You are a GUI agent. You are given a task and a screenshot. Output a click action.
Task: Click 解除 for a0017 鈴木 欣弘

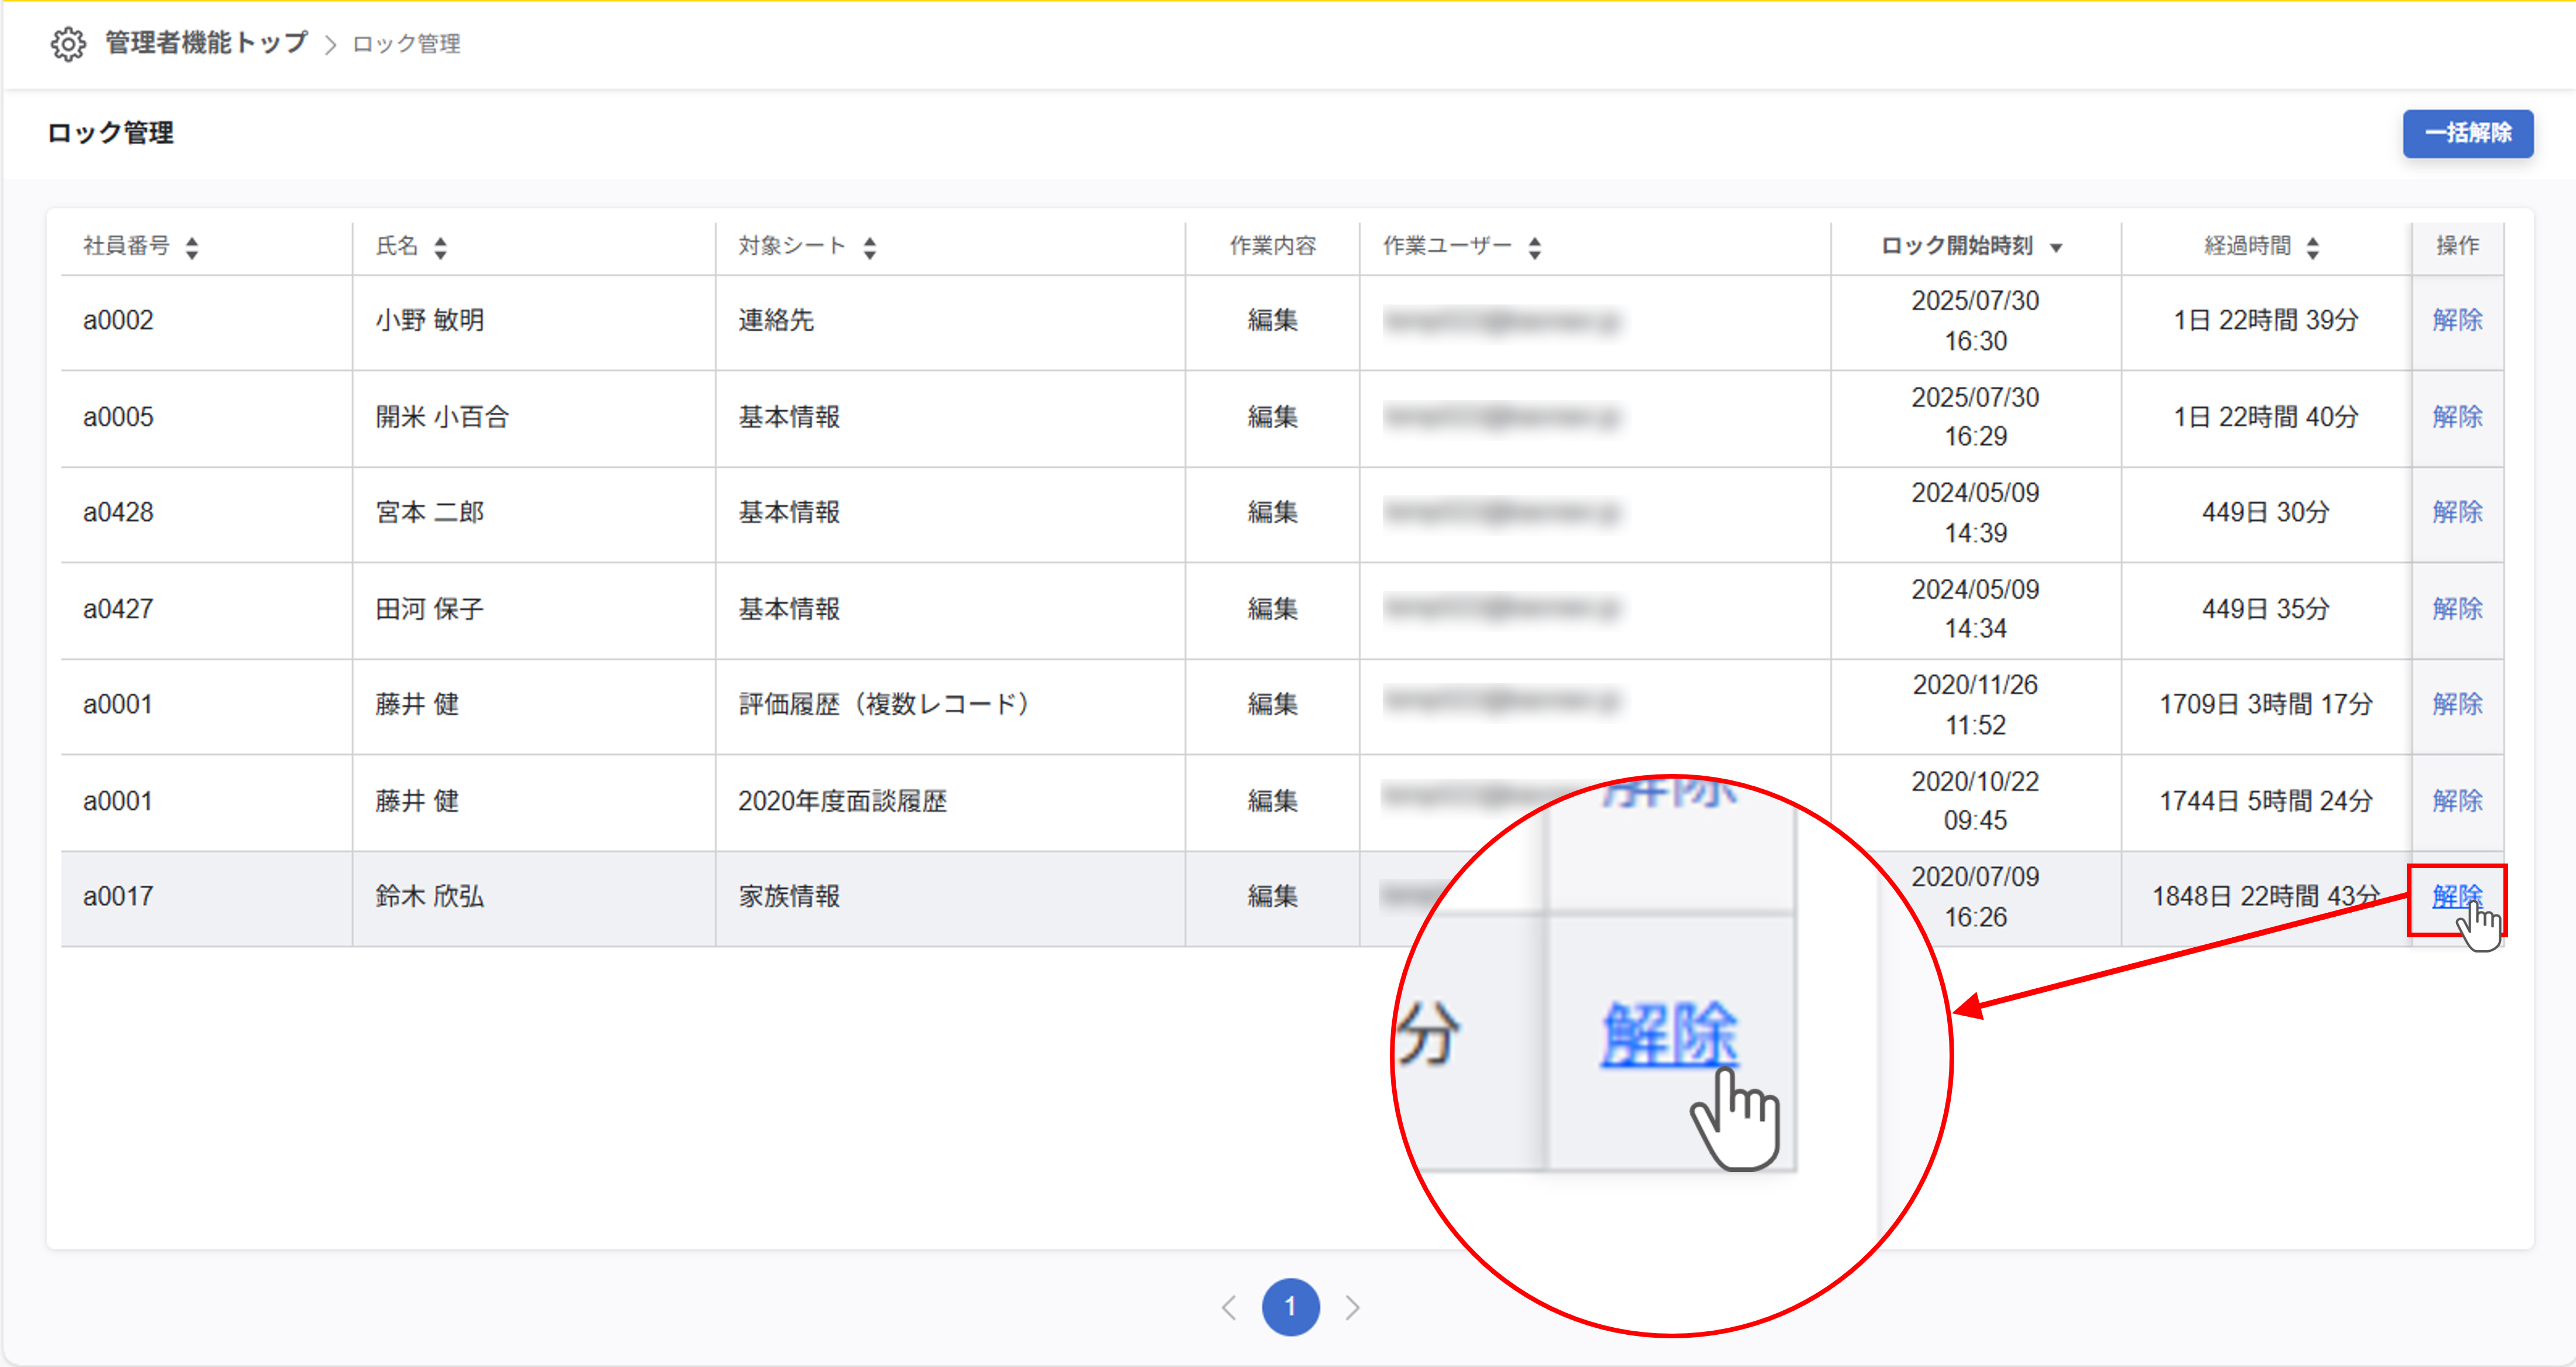pos(2455,896)
